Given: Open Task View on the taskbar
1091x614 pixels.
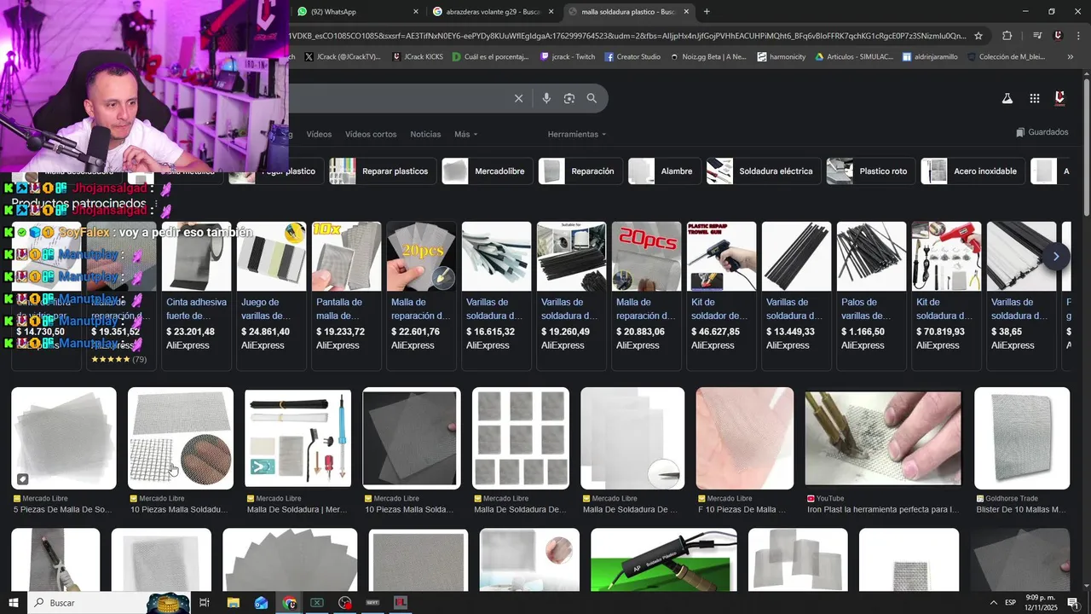Looking at the screenshot, I should point(205,603).
